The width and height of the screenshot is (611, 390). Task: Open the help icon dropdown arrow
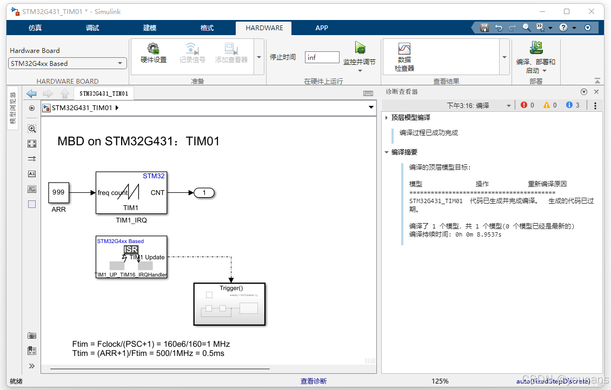pos(574,28)
